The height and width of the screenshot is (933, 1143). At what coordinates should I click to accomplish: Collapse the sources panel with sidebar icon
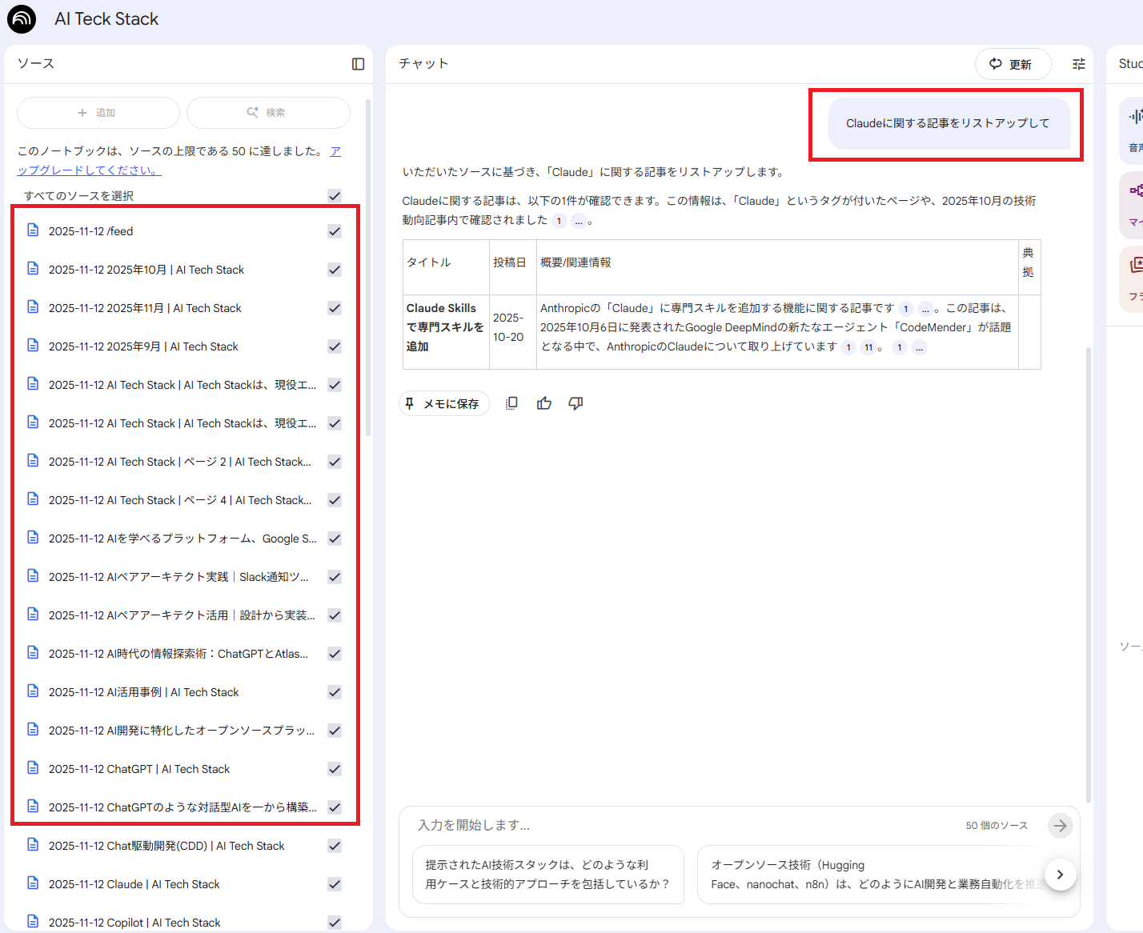click(x=358, y=64)
